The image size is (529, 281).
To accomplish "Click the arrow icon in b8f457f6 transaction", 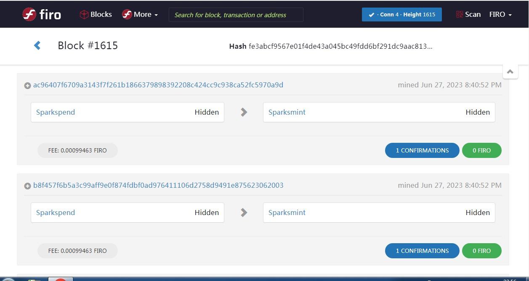I will (x=244, y=213).
